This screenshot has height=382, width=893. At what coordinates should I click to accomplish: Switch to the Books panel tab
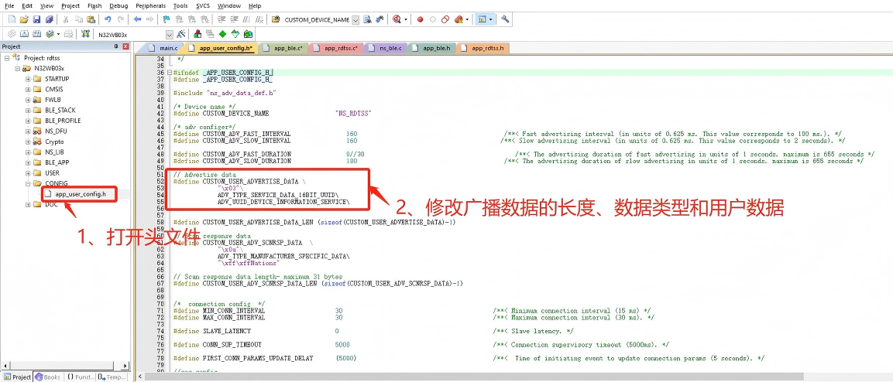(47, 377)
